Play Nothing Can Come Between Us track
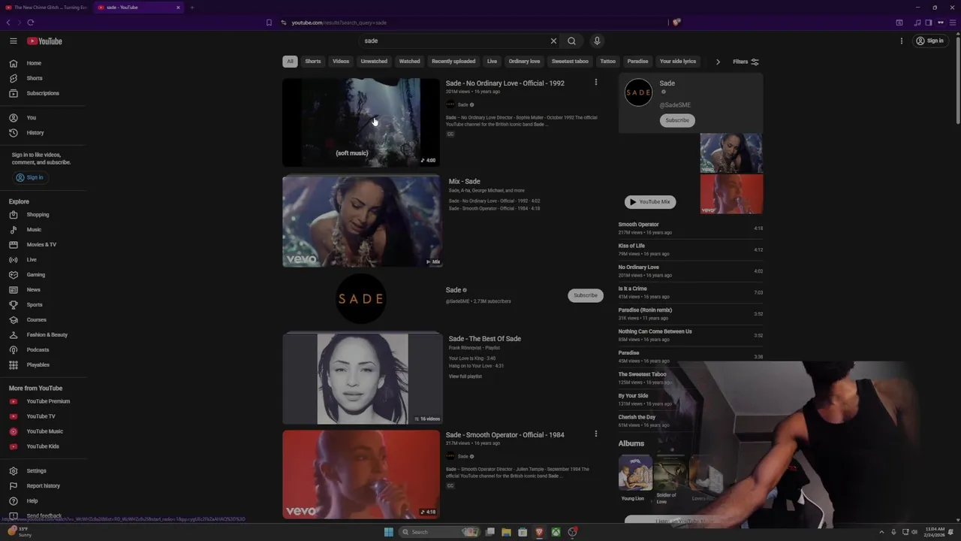The image size is (961, 541). coord(690,335)
